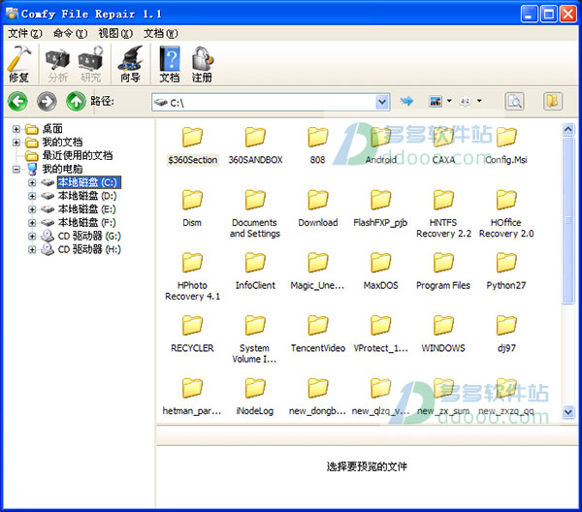Viewport: 582px width, 512px height.
Task: Select the HOffice Recovery 2.0 folder
Action: pos(506,213)
